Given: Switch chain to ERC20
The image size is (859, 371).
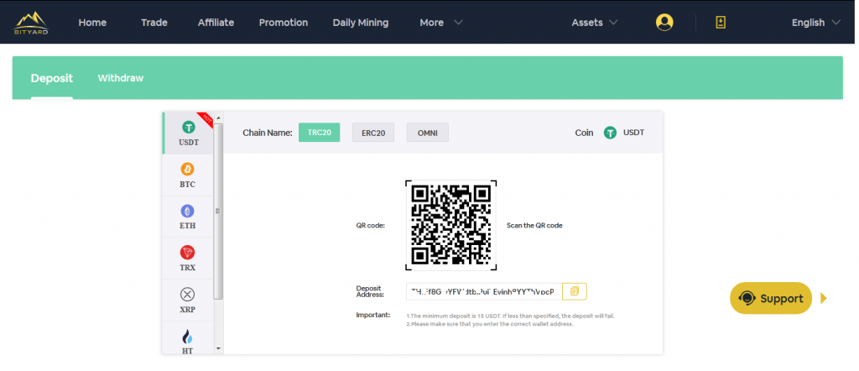Looking at the screenshot, I should 373,133.
